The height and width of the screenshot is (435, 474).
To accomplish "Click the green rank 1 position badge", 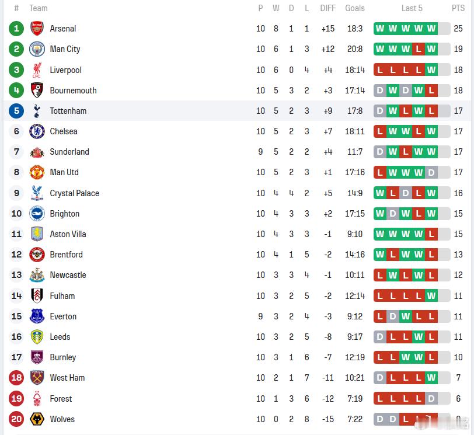I will click(16, 29).
